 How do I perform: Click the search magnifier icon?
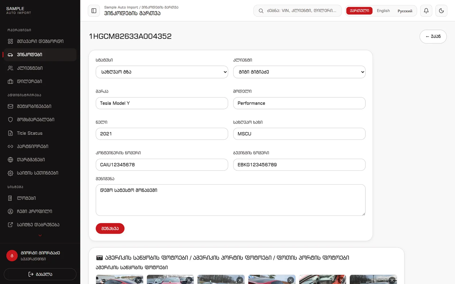click(x=261, y=11)
